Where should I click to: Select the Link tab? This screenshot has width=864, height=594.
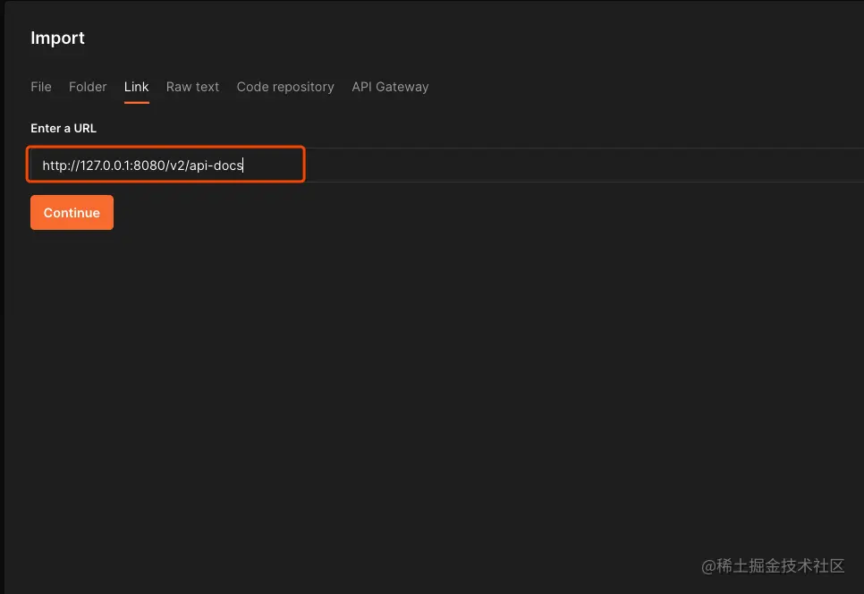(137, 87)
